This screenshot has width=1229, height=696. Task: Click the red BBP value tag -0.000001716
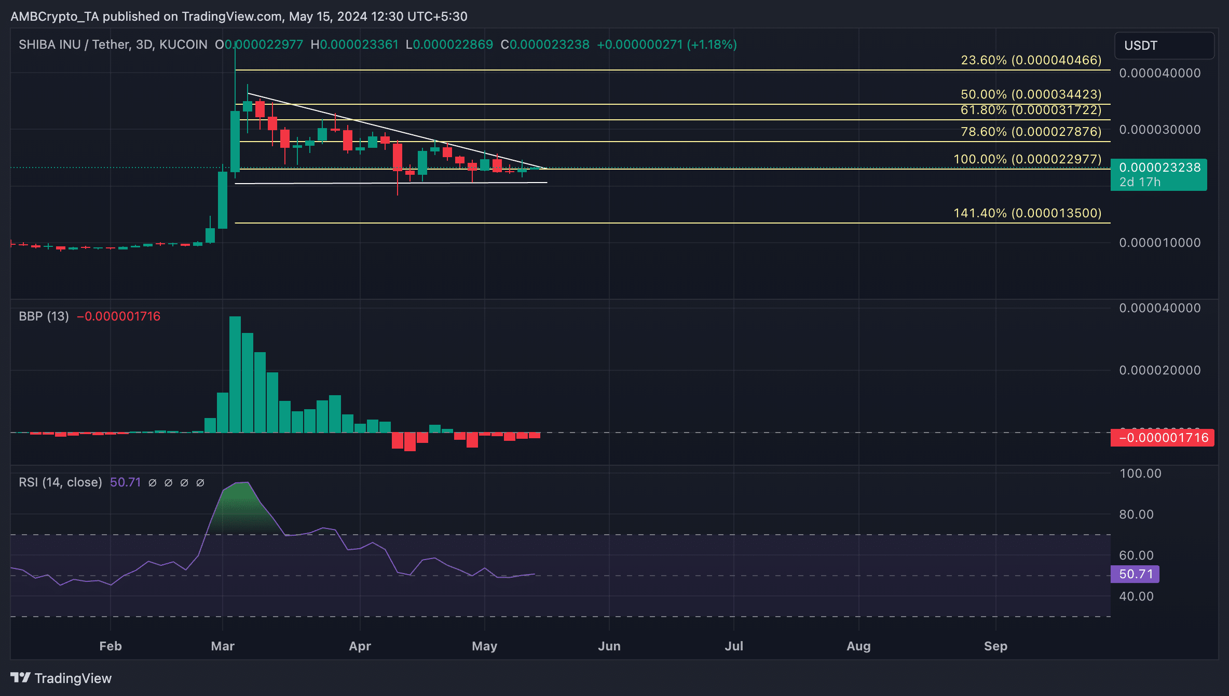(x=1162, y=438)
